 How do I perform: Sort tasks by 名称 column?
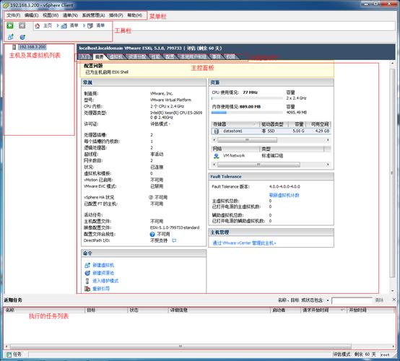click(44, 310)
